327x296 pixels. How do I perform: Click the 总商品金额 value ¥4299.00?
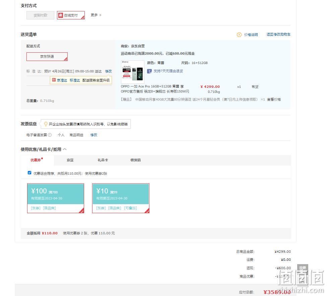coord(282,251)
